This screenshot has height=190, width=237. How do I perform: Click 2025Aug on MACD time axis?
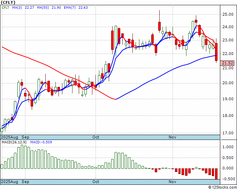coord(9,182)
